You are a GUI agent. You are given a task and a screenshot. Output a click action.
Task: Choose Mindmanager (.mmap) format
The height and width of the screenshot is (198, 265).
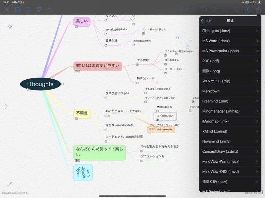(x=230, y=111)
